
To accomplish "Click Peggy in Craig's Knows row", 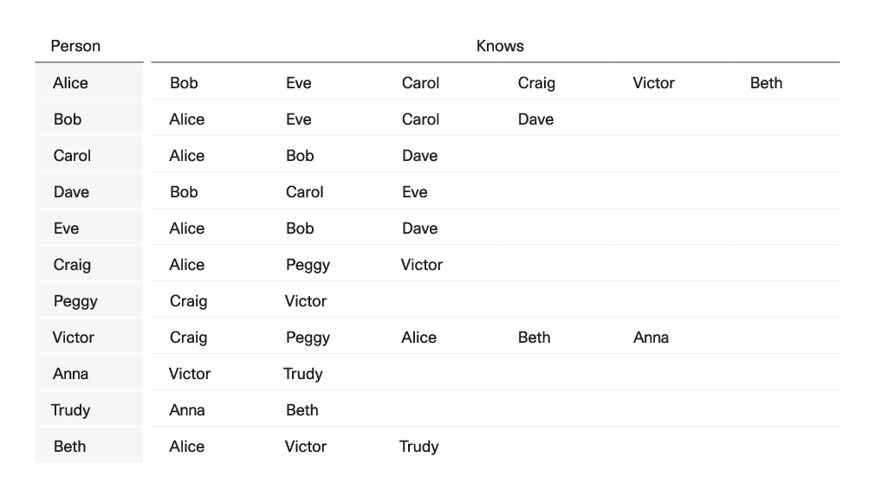I will [308, 264].
